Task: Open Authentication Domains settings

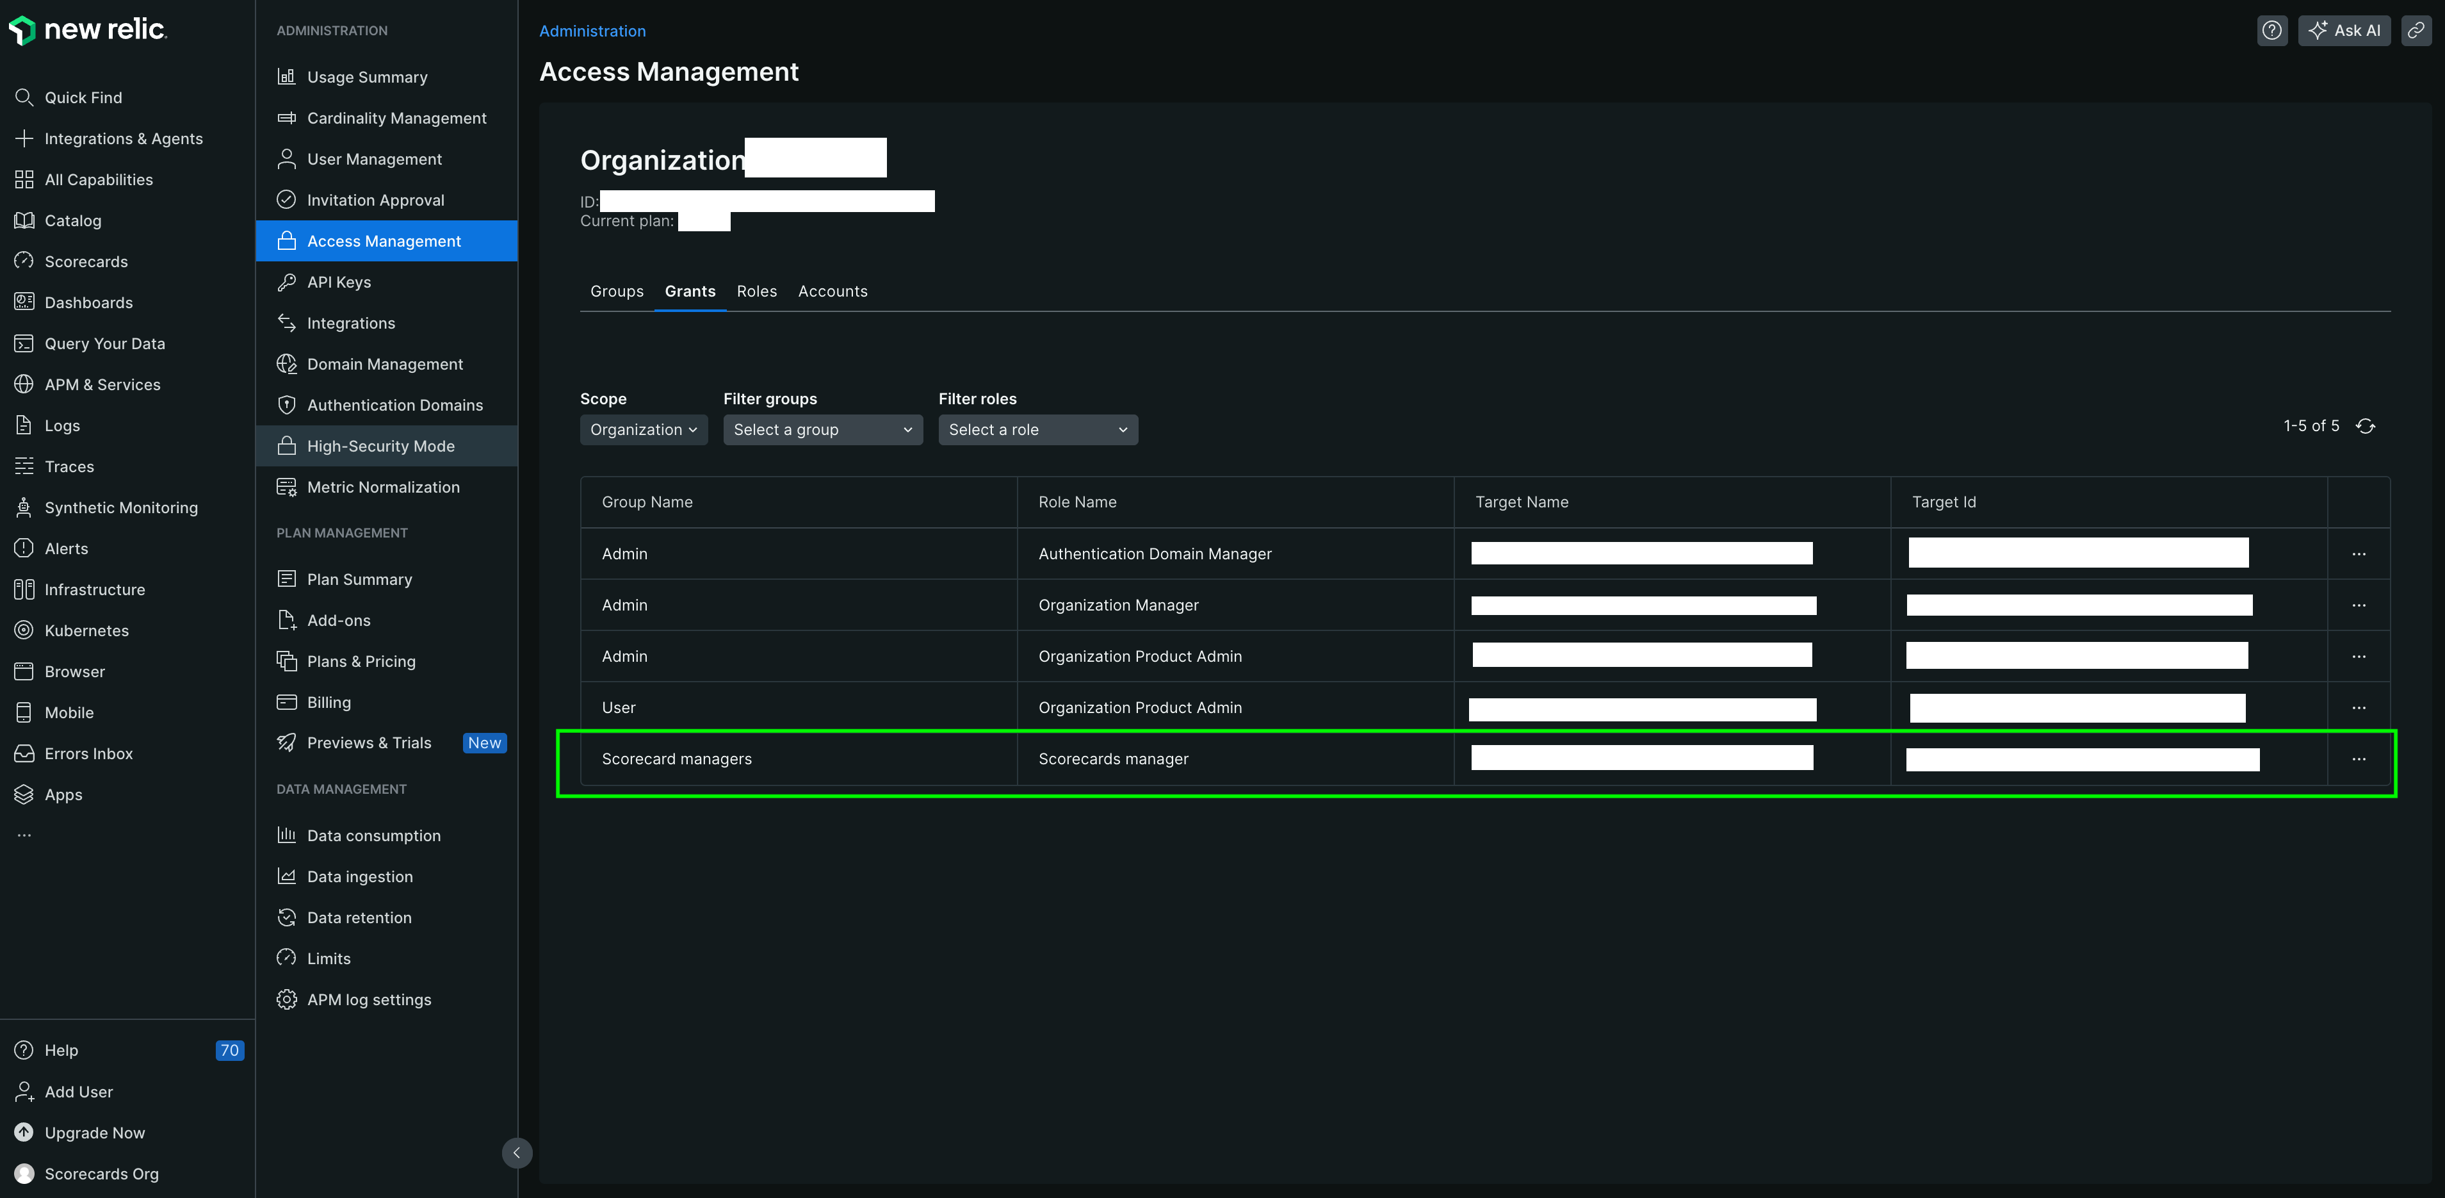Action: pyautogui.click(x=395, y=404)
